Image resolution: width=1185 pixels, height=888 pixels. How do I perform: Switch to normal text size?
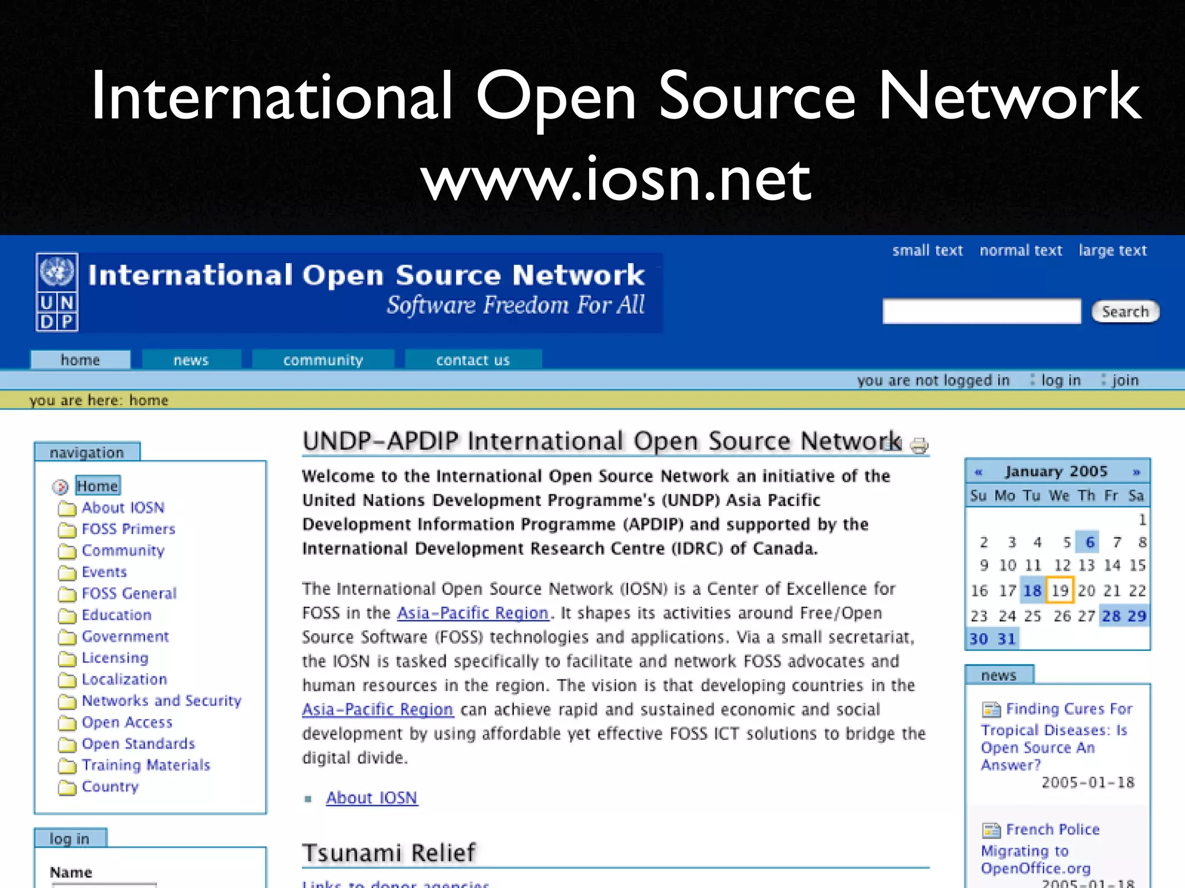pos(1021,250)
